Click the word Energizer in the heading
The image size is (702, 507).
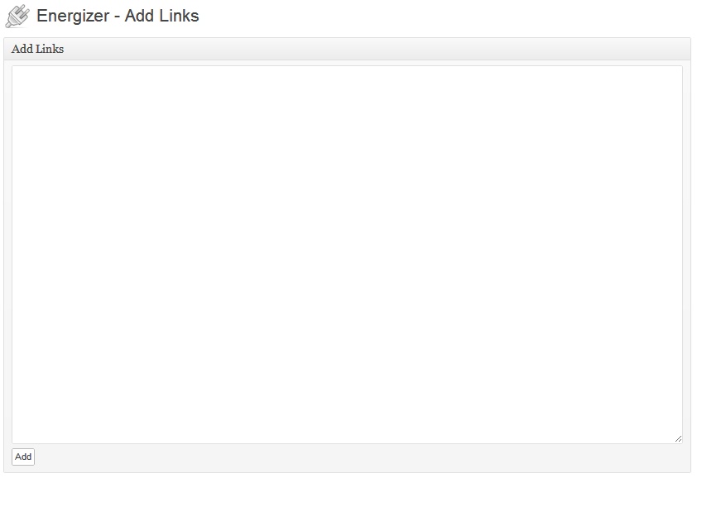pos(73,16)
